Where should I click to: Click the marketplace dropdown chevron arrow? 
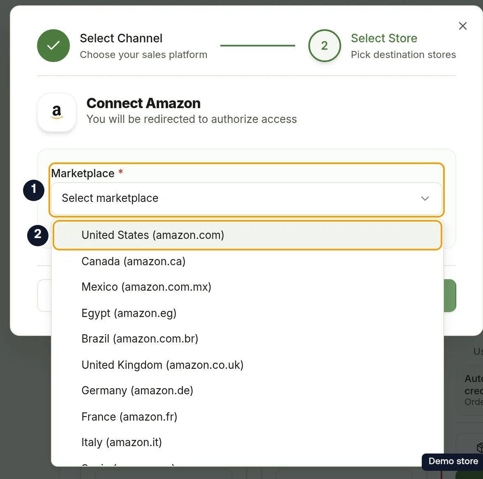coord(425,198)
